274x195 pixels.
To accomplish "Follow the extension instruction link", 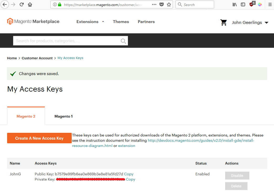I will [127, 146].
